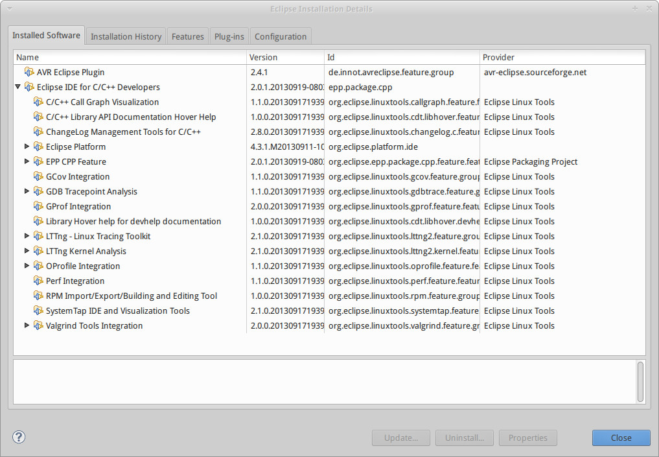The height and width of the screenshot is (457, 659).
Task: Click the GProf Integration icon
Action: click(x=39, y=206)
